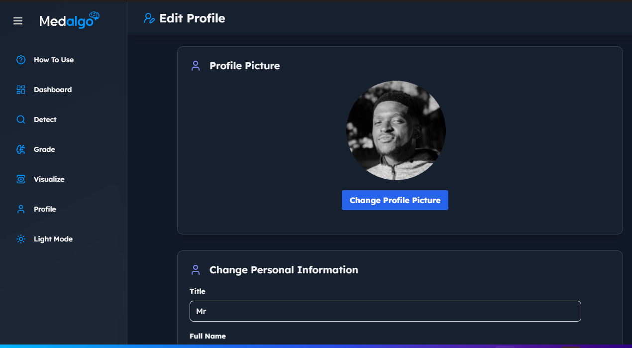Click the Profile Picture section's person icon
The image size is (632, 348).
[x=195, y=65]
